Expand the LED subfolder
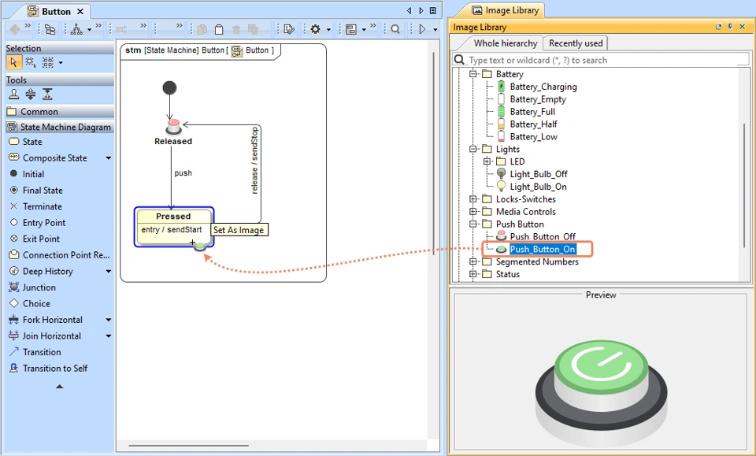 487,161
